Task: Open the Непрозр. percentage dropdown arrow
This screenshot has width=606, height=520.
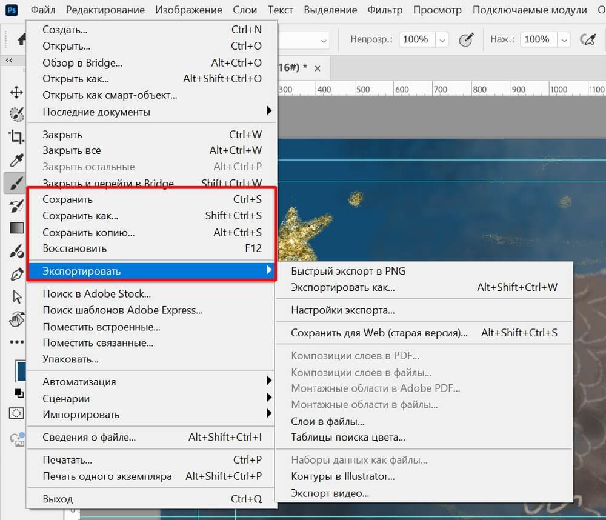Action: 442,39
